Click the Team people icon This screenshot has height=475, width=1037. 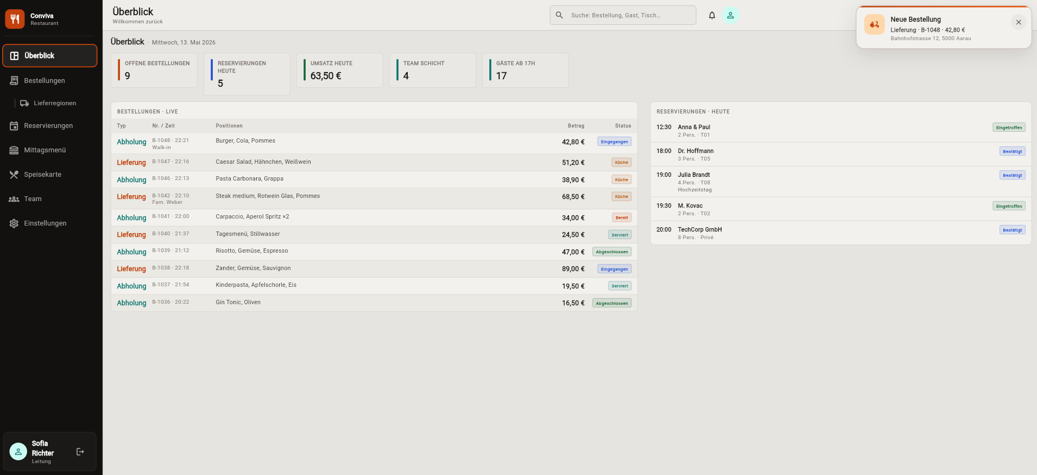[x=14, y=199]
